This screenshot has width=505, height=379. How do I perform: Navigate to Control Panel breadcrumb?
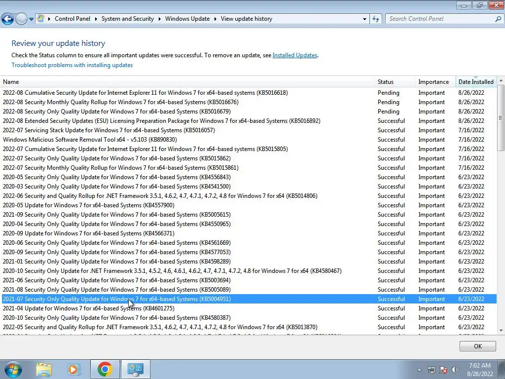pyautogui.click(x=72, y=19)
